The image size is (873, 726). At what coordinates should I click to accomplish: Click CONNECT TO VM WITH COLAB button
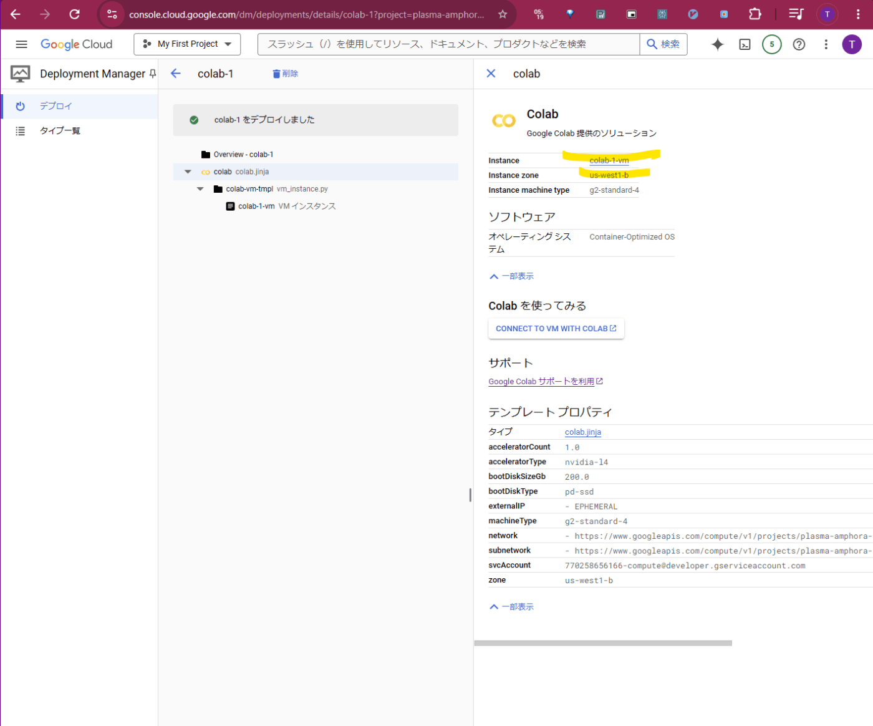point(556,329)
